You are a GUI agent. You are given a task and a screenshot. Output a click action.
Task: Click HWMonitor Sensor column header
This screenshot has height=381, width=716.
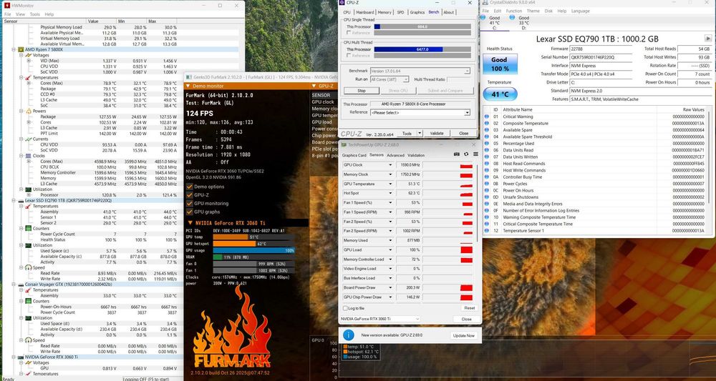(x=44, y=21)
